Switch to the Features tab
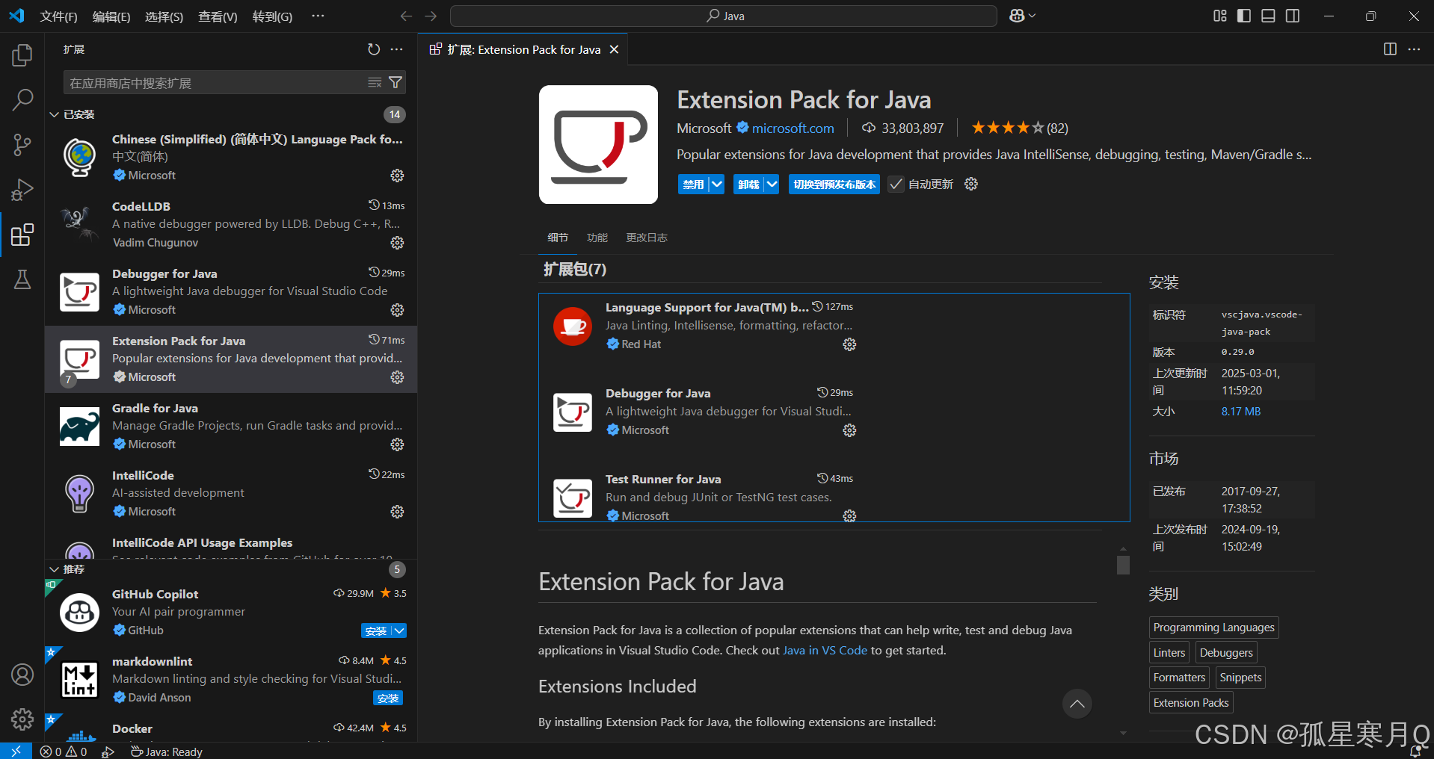Image resolution: width=1434 pixels, height=759 pixels. (597, 238)
